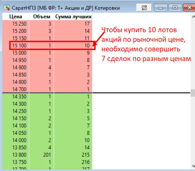Select the ask price 15 250
Image resolution: width=195 pixels, height=171 pixels.
pyautogui.click(x=19, y=24)
